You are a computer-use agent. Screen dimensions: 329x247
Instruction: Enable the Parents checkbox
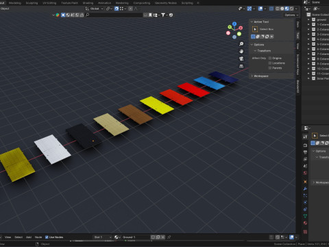coord(270,68)
